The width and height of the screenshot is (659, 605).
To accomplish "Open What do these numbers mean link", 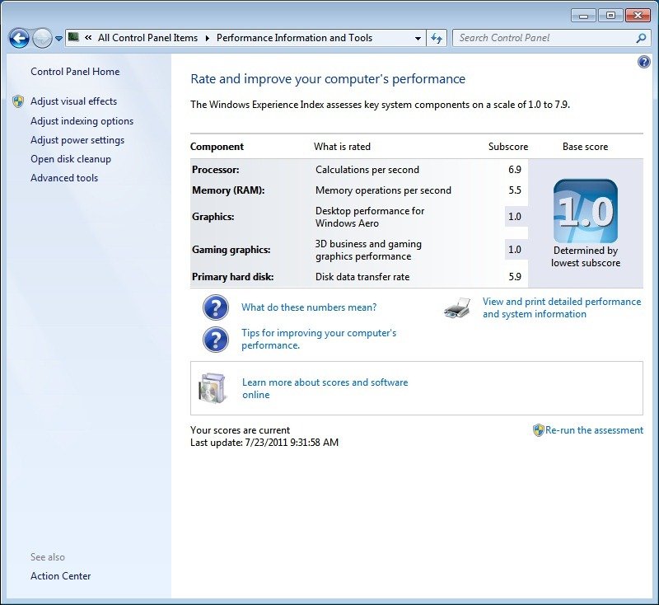I will coord(309,307).
